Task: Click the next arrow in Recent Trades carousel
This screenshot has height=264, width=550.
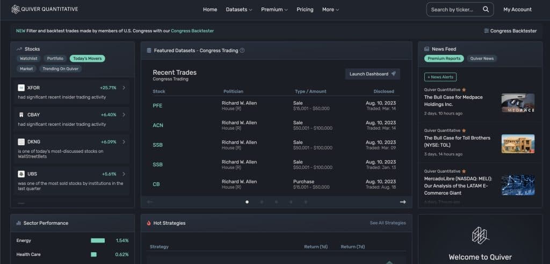Action: pyautogui.click(x=403, y=202)
